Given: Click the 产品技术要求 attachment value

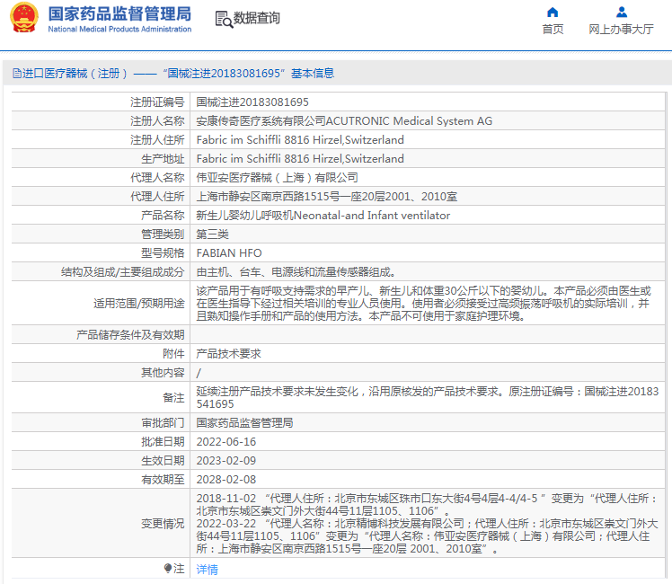Looking at the screenshot, I should tap(228, 354).
